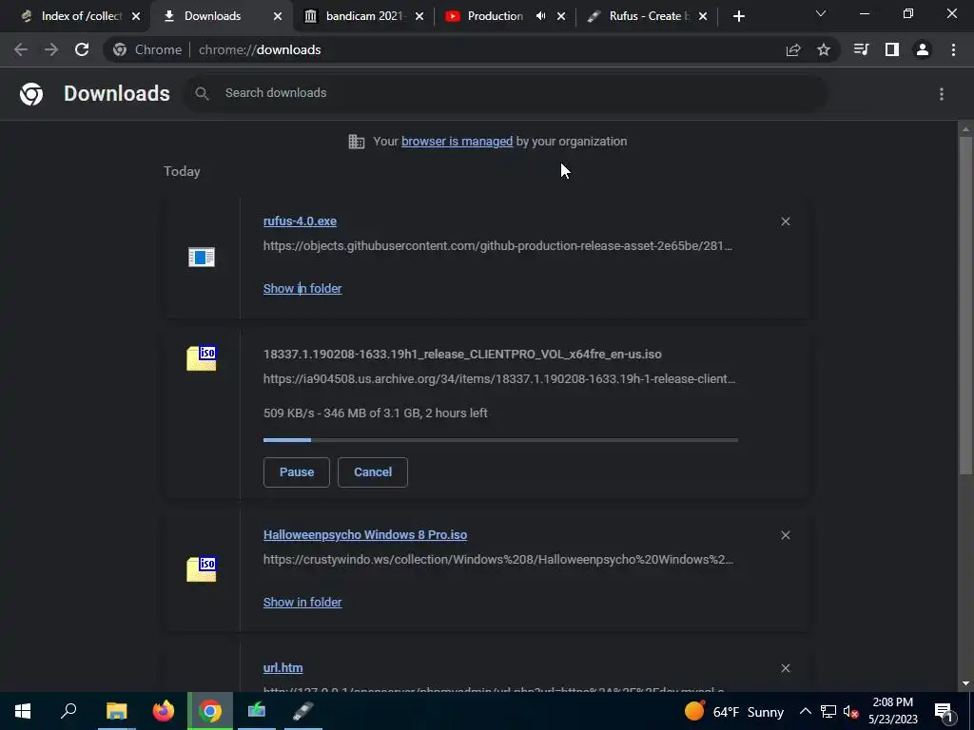Click the 18337.1.190208-1633 ISO file name
This screenshot has width=974, height=730.
point(462,354)
